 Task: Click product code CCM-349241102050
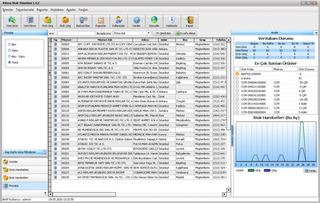pyautogui.click(x=253, y=95)
